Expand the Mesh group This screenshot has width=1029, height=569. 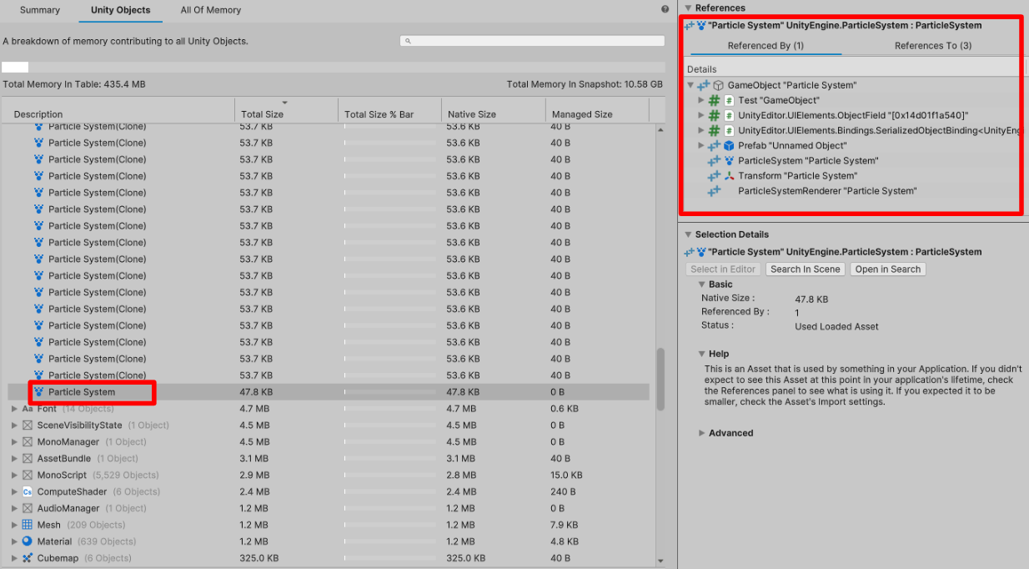point(14,525)
